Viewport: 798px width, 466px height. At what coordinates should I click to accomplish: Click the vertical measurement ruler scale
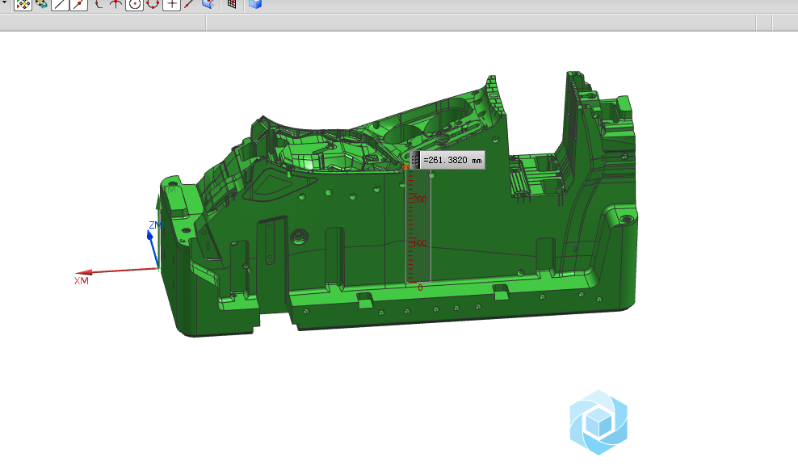tap(418, 226)
